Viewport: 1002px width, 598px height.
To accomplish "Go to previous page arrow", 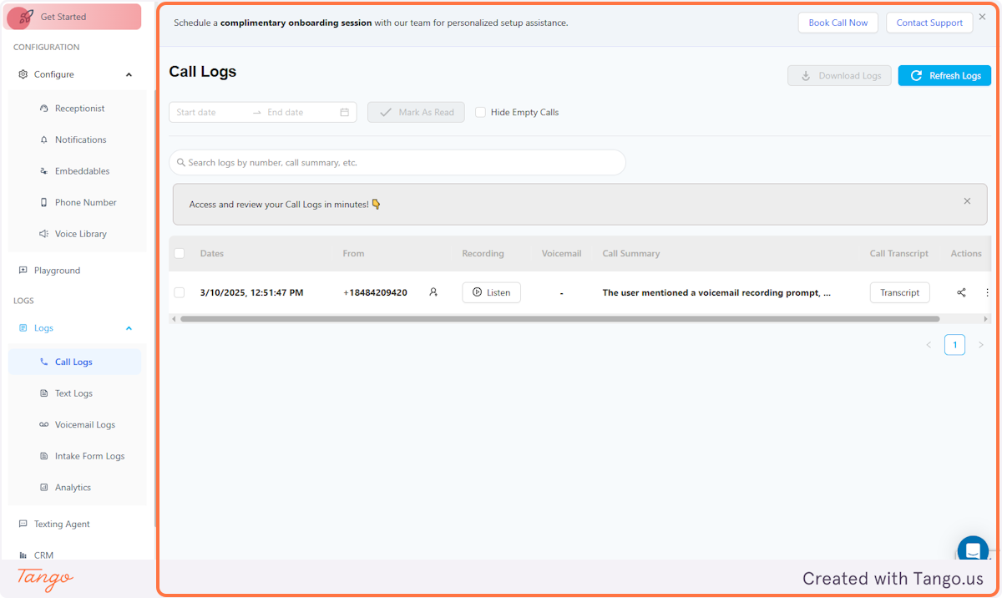I will click(929, 345).
